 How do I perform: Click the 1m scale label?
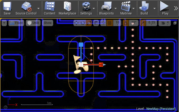[x=49, y=103]
